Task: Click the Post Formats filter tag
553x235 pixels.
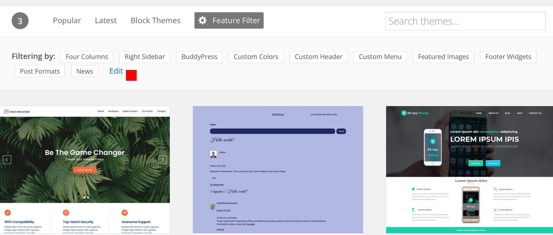Action: point(40,71)
